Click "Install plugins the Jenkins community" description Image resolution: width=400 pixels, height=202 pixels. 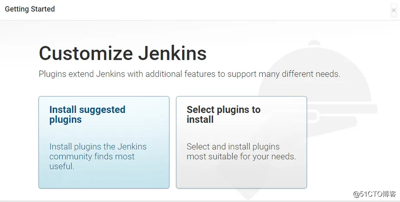click(98, 147)
